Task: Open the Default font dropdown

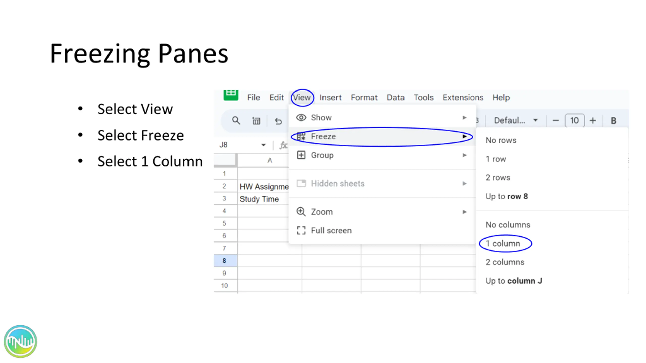Action: click(x=516, y=120)
